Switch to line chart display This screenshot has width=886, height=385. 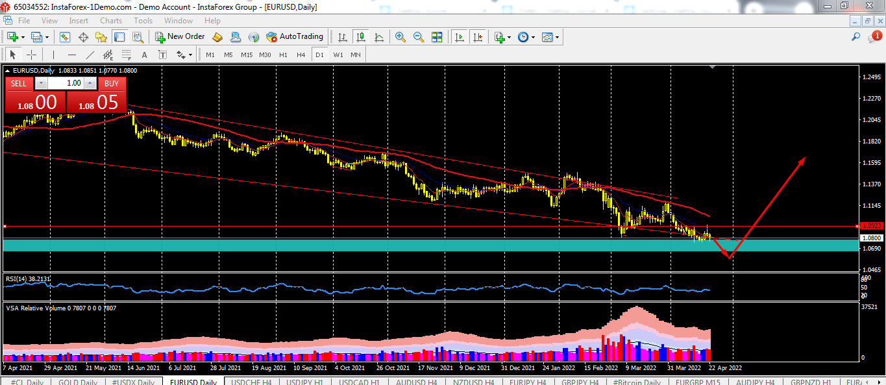click(x=378, y=37)
